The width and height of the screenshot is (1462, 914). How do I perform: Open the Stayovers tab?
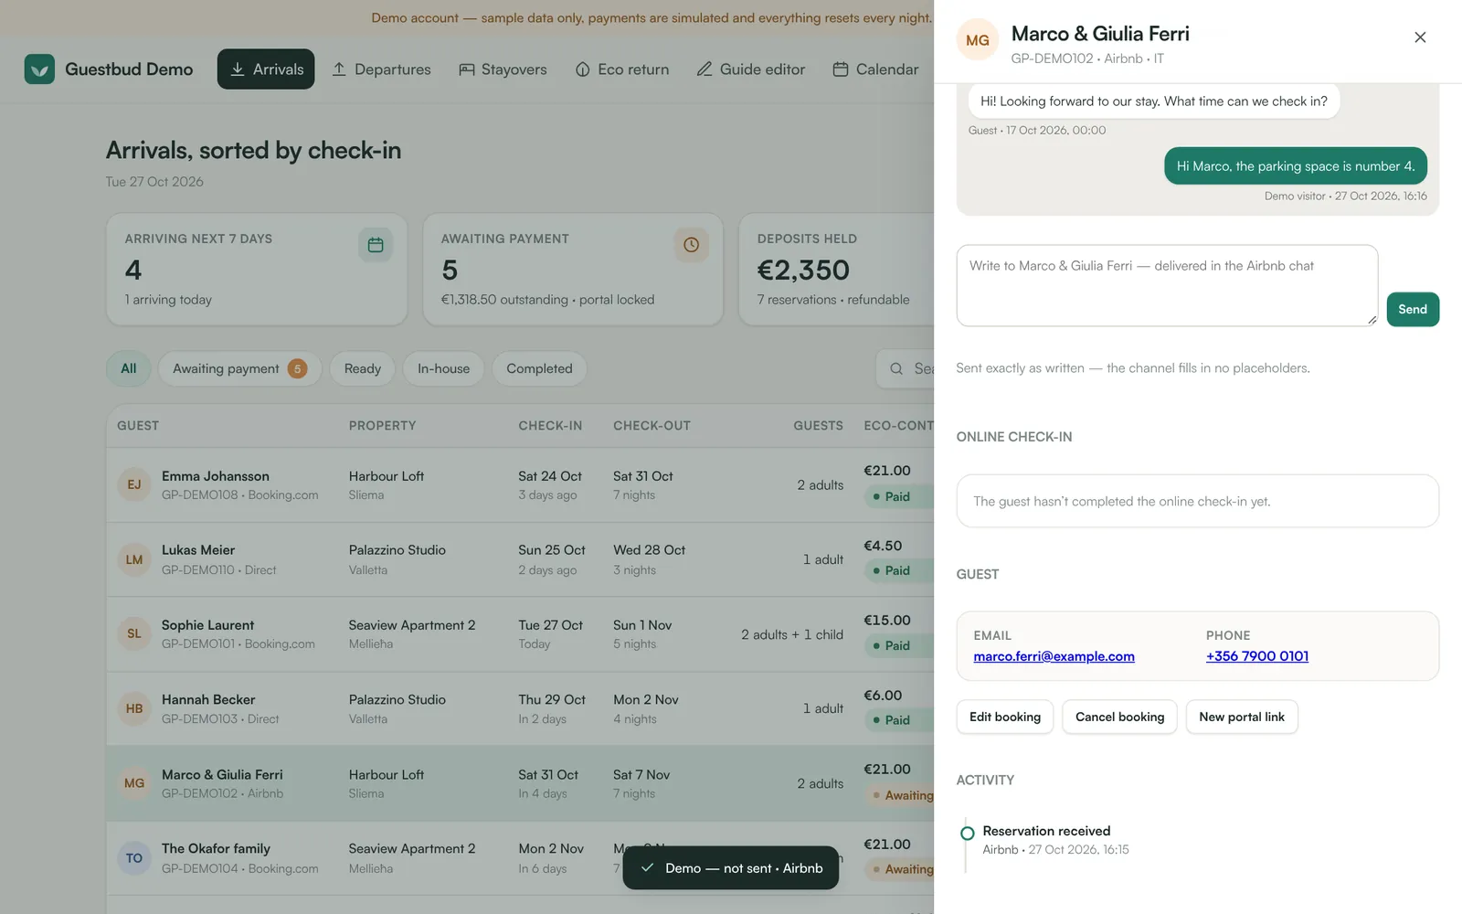503,69
